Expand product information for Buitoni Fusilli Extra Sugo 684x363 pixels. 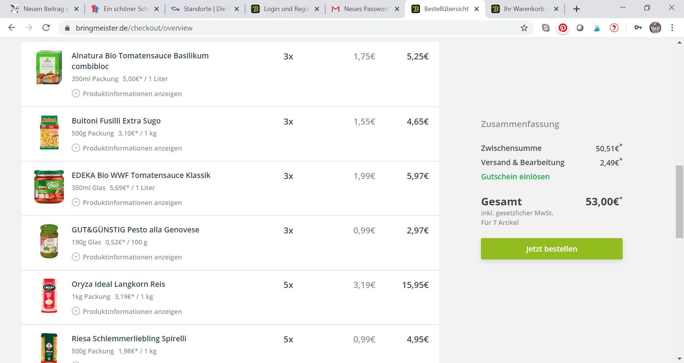click(127, 148)
